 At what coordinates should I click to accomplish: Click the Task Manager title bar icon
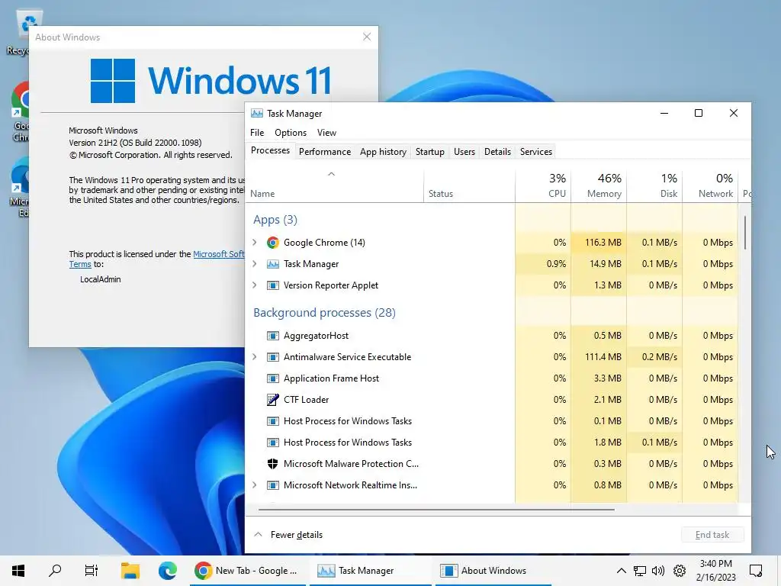(x=257, y=113)
